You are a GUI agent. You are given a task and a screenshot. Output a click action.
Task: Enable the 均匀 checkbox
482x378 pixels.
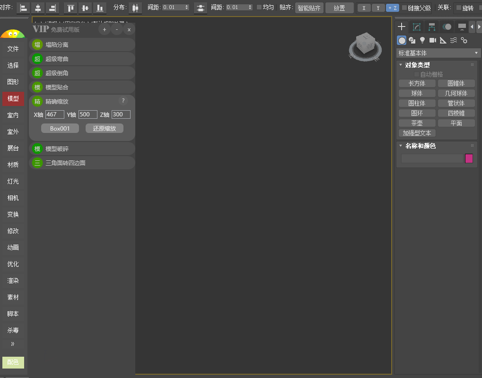click(x=259, y=8)
